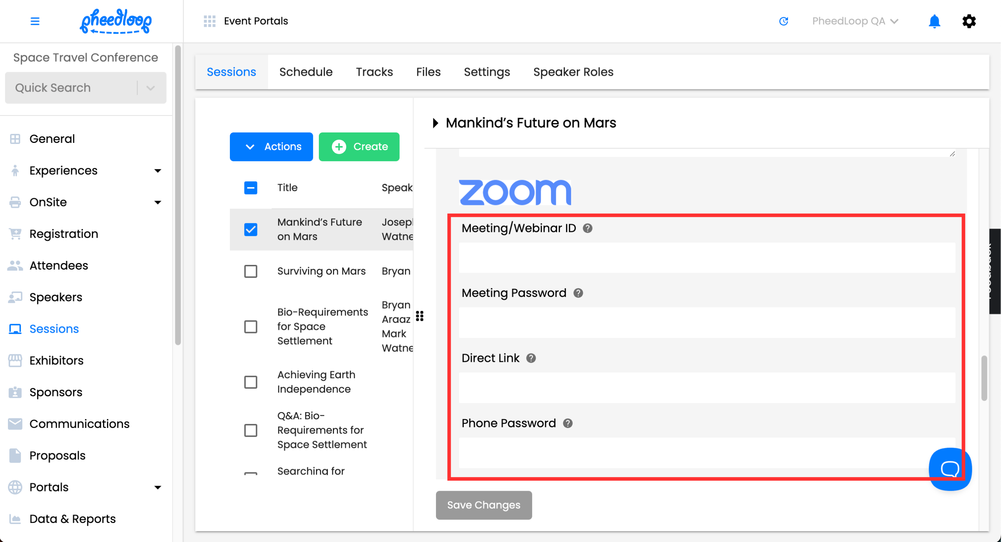Image resolution: width=1002 pixels, height=542 pixels.
Task: Switch to the Settings tab
Action: 487,72
